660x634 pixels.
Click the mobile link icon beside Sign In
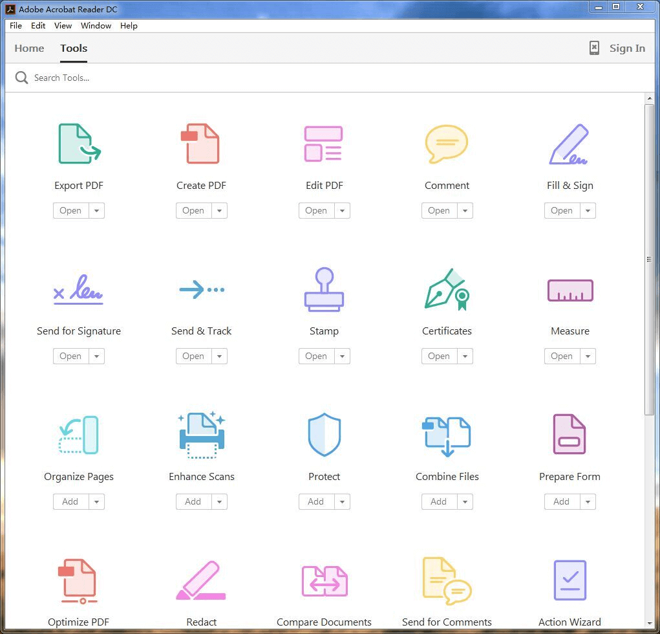click(594, 48)
